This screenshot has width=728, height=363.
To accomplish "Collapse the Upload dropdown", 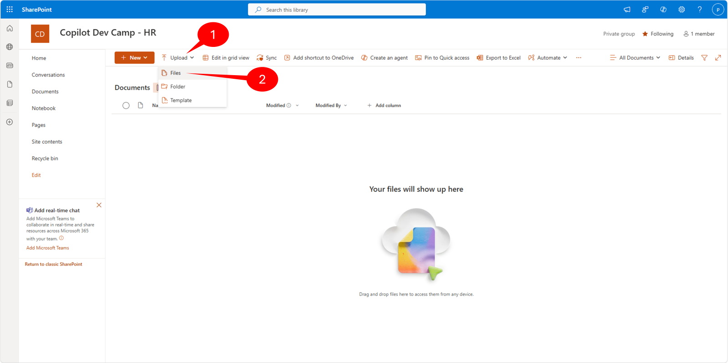I will 178,58.
